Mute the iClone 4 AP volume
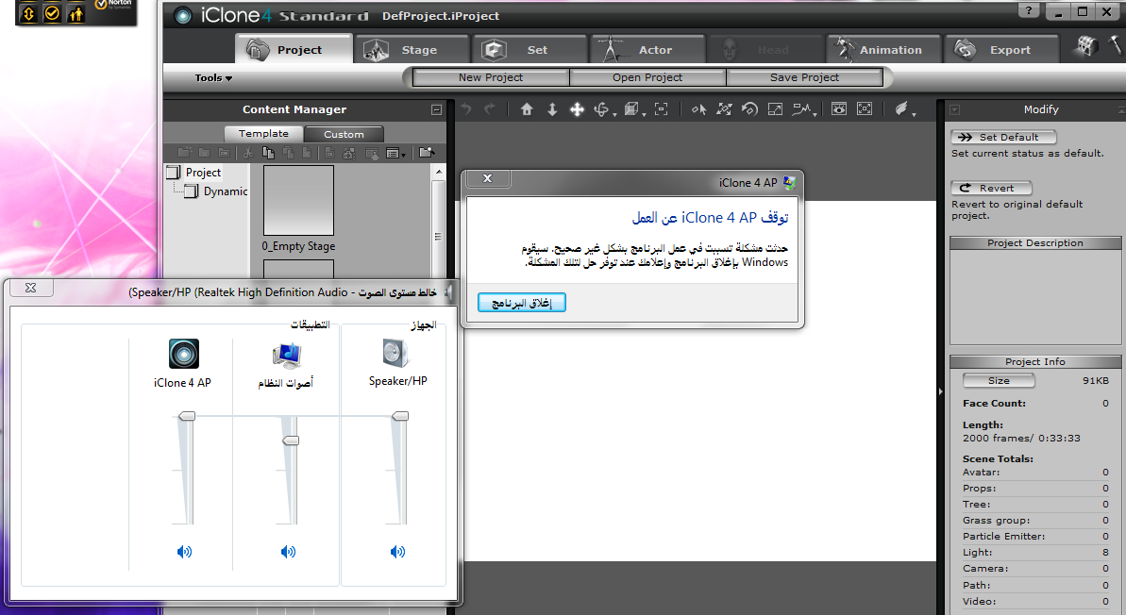The height and width of the screenshot is (615, 1126). [184, 552]
